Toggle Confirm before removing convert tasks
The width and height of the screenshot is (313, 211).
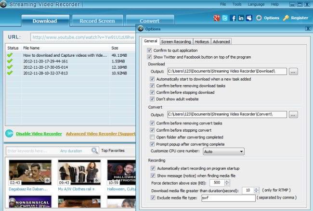click(x=152, y=123)
